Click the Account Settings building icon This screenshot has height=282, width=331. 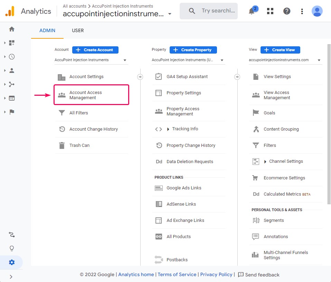coord(62,77)
